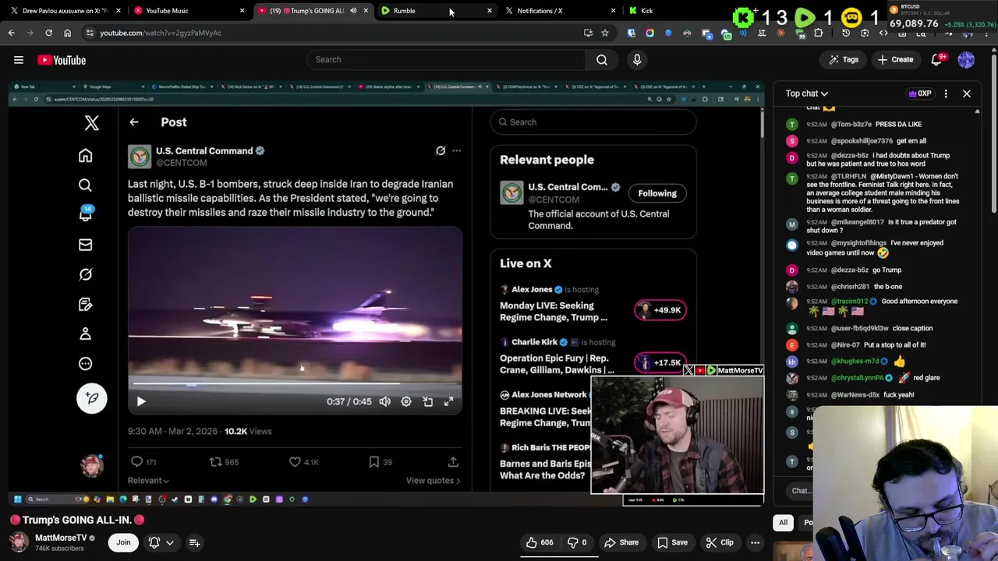Click the Following button for CENTCOM
The height and width of the screenshot is (561, 998).
657,193
